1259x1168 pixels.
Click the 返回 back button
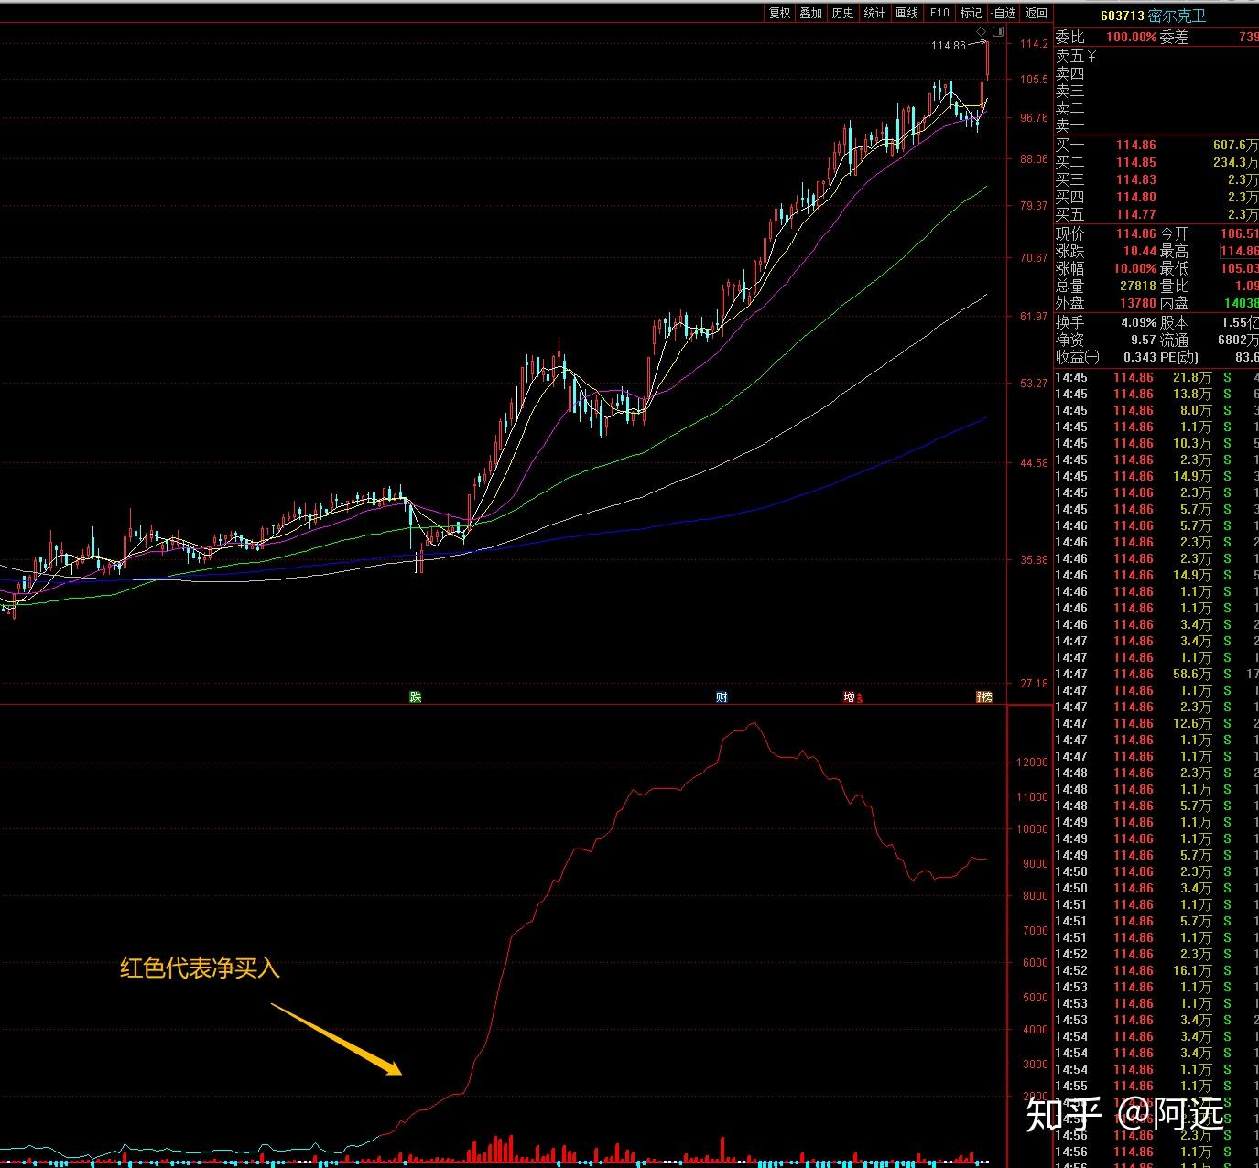(1037, 13)
